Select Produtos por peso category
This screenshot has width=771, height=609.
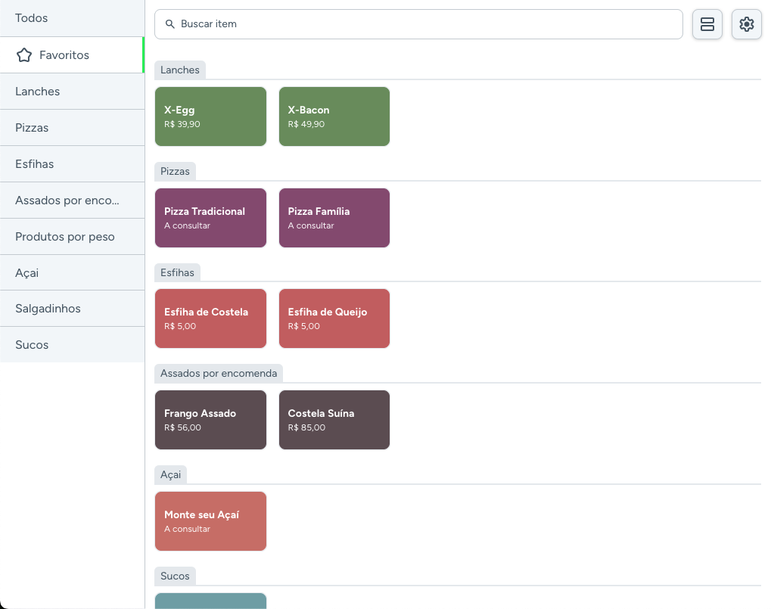72,237
